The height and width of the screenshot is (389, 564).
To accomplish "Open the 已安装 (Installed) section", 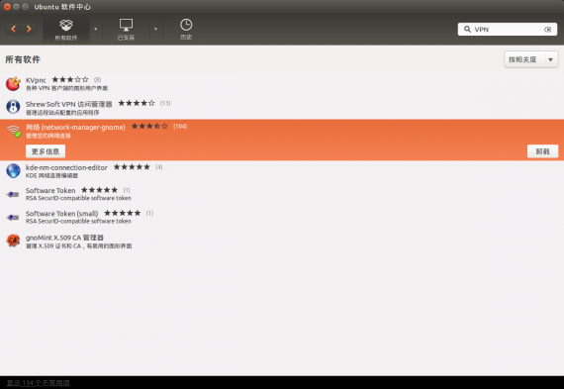I will pyautogui.click(x=126, y=30).
